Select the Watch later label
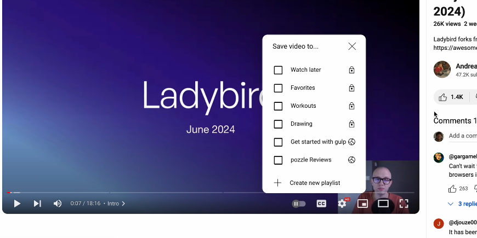Viewport: 477px width, 238px height. pyautogui.click(x=306, y=70)
